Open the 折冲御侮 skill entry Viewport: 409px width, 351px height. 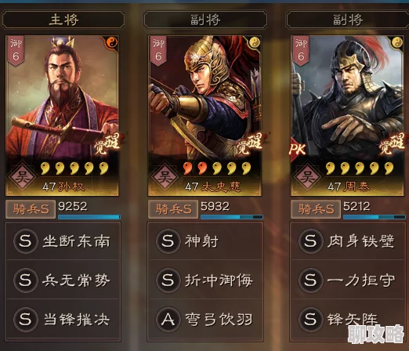(x=205, y=280)
